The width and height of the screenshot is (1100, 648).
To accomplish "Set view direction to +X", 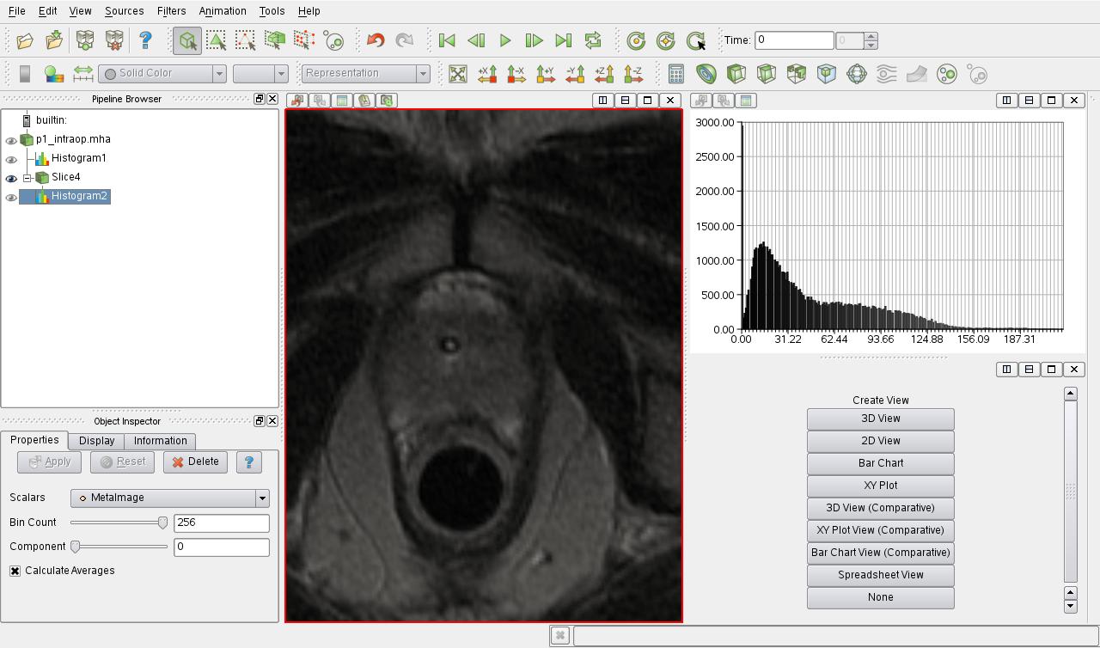I will point(487,74).
